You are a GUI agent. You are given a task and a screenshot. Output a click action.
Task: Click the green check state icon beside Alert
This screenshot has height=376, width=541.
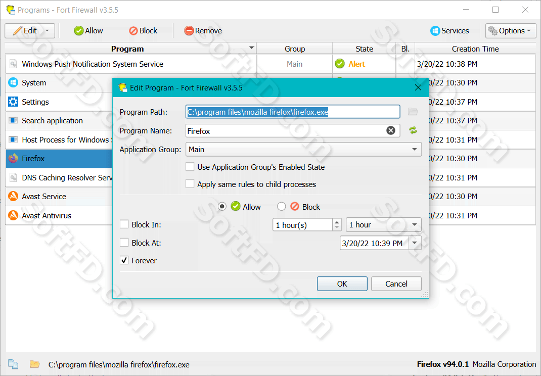pyautogui.click(x=340, y=64)
